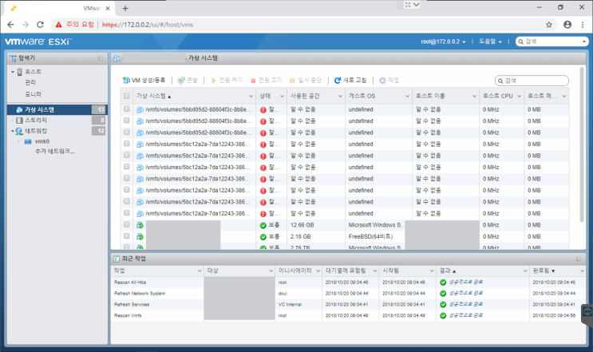Open the 상태 column dropdown arrow
The height and width of the screenshot is (352, 593).
coord(282,97)
